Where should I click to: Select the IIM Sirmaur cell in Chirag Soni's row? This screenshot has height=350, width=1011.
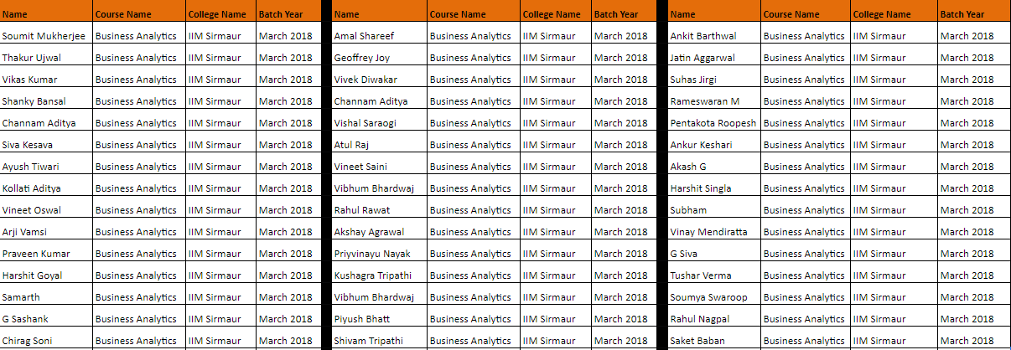[x=220, y=341]
